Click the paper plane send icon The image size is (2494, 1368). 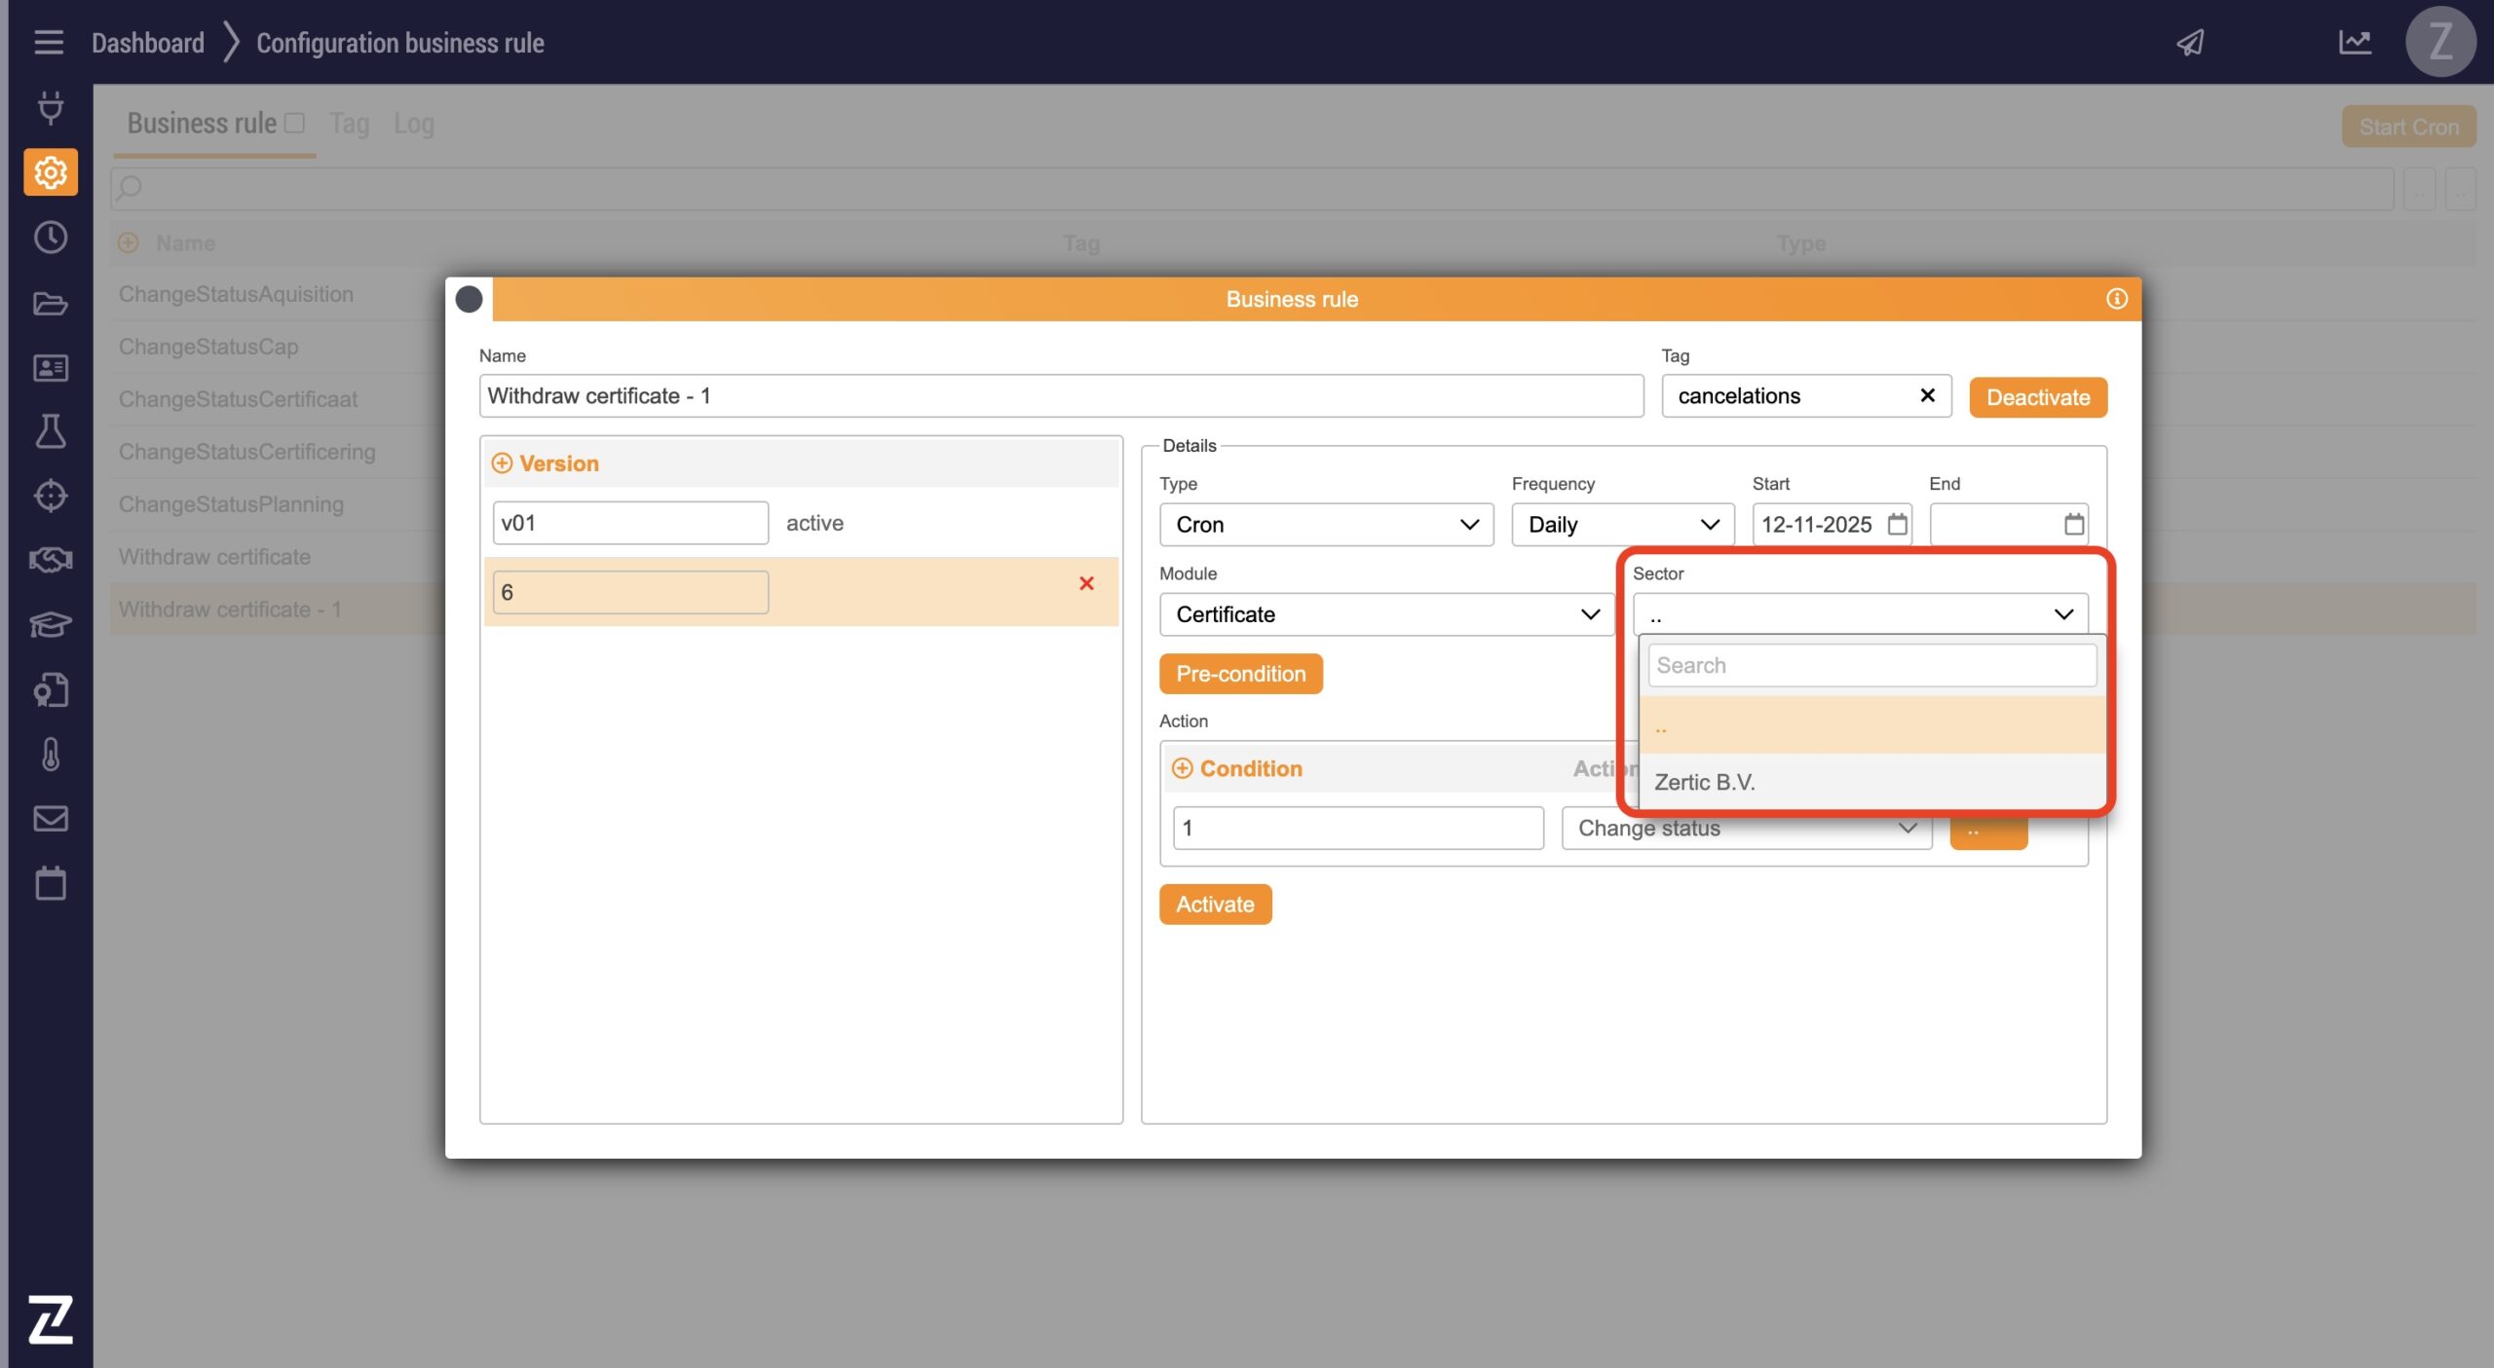coord(2190,42)
